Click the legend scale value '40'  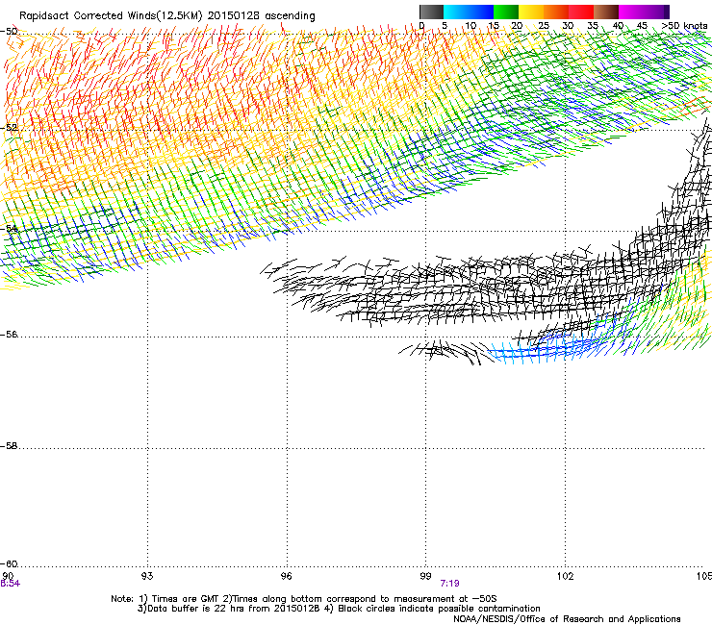pos(618,26)
